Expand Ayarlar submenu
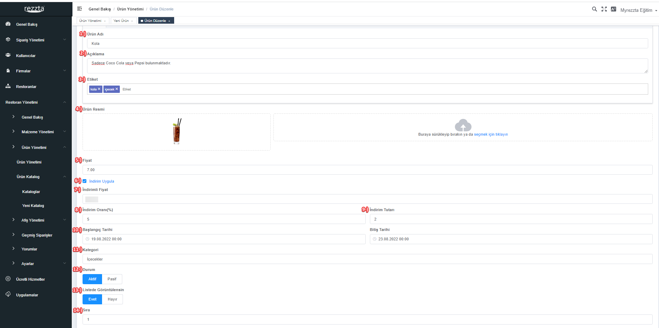 click(65, 263)
